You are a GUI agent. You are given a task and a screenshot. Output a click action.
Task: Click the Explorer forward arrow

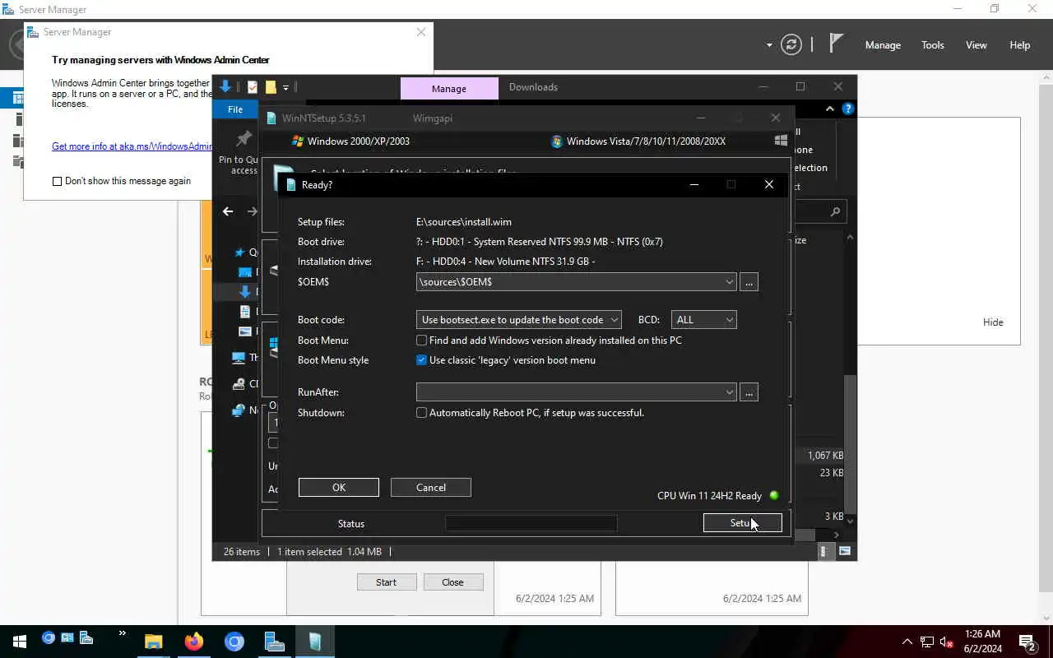click(x=253, y=211)
